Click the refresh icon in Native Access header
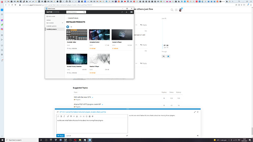This screenshot has width=253, height=142. click(122, 12)
